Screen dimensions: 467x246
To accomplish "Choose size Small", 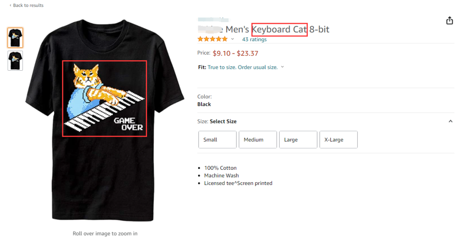I will pos(217,140).
